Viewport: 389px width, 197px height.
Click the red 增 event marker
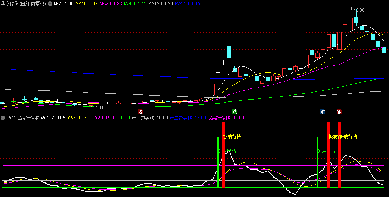pos(140,112)
